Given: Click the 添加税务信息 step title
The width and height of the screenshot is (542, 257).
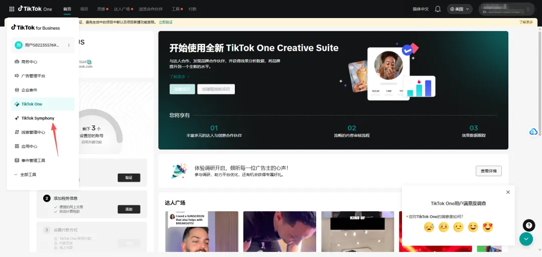Looking at the screenshot, I should [66, 198].
